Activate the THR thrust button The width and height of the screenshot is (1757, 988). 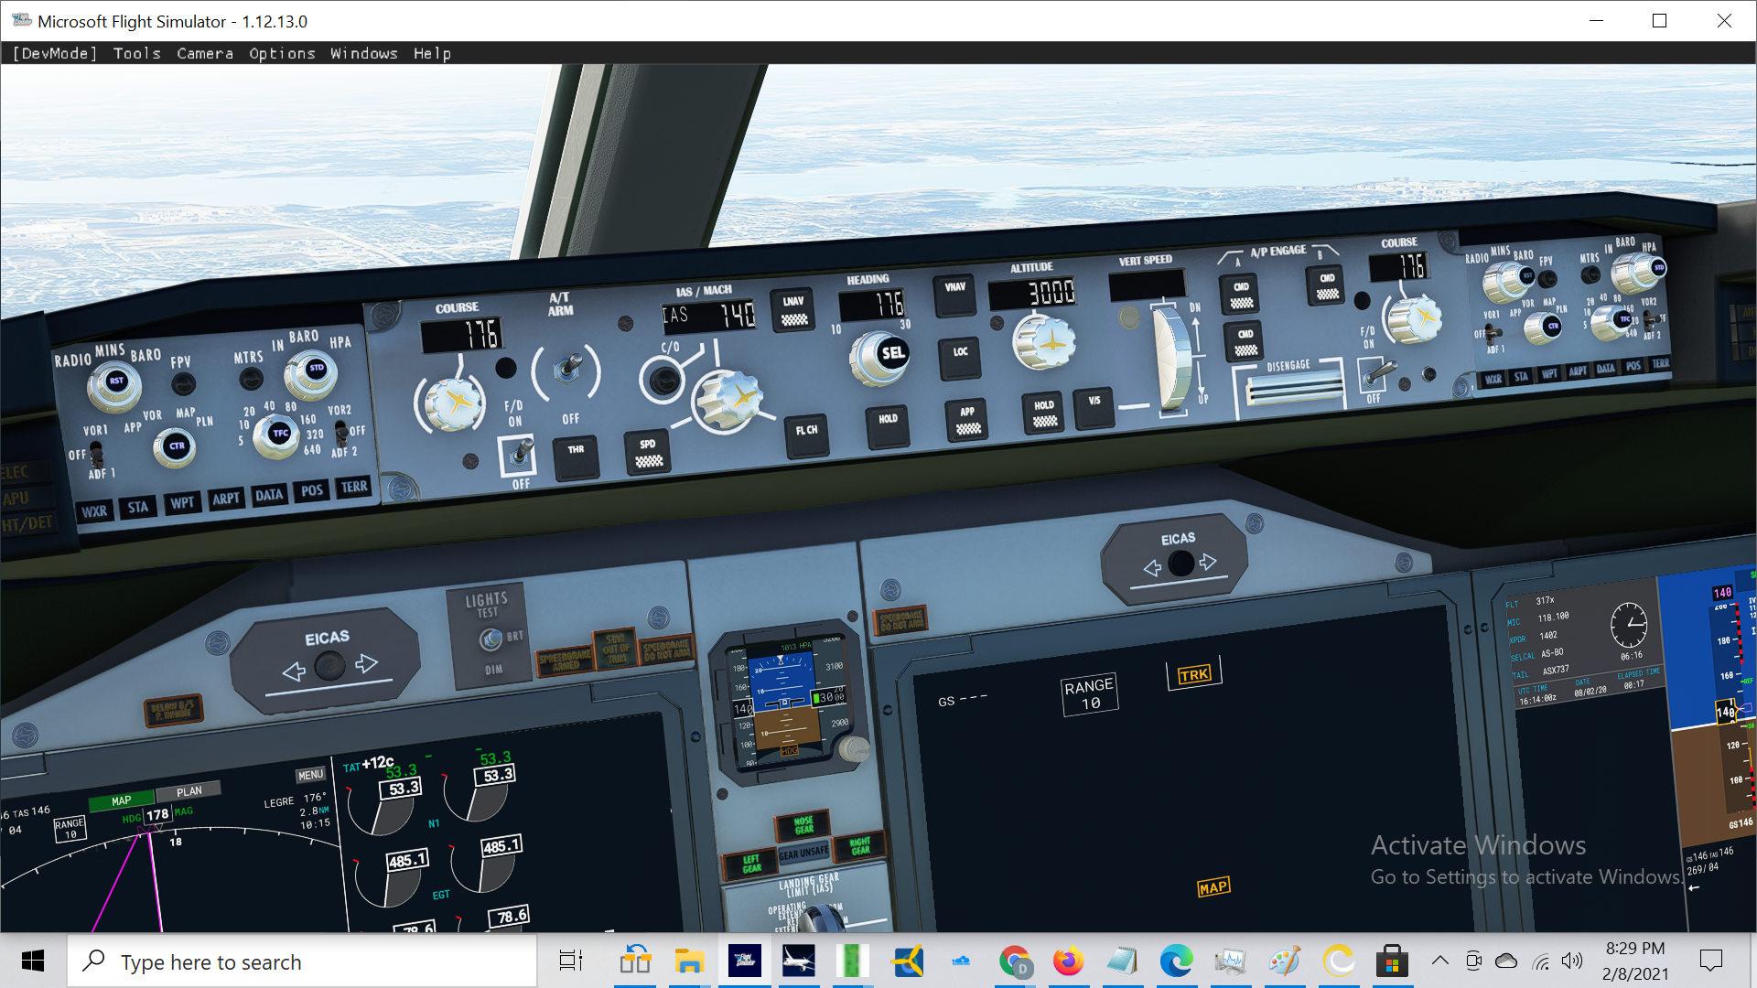coord(576,456)
